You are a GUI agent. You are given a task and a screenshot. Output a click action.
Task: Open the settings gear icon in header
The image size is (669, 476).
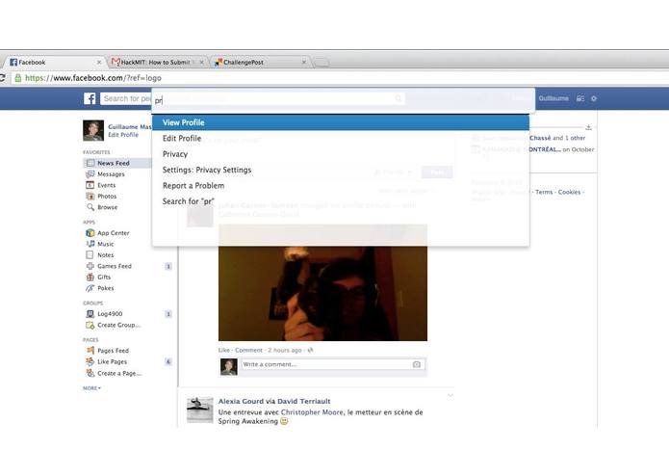pyautogui.click(x=594, y=98)
